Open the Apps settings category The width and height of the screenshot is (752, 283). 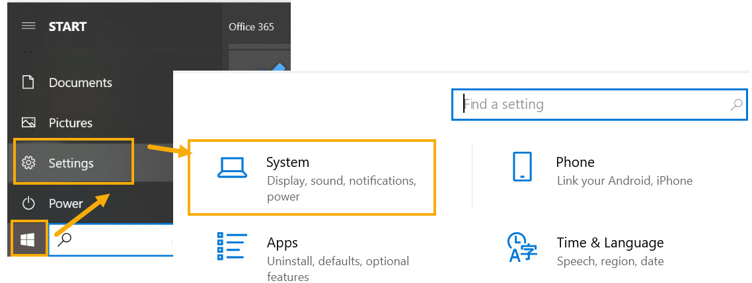(x=282, y=243)
